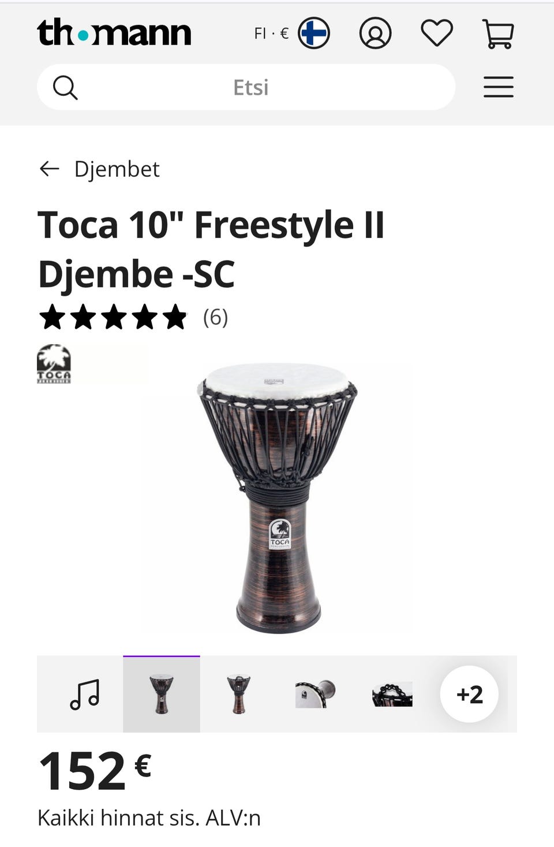Select the rope detail close-up thumbnail
Viewport: 554px width, 847px height.
[x=392, y=694]
